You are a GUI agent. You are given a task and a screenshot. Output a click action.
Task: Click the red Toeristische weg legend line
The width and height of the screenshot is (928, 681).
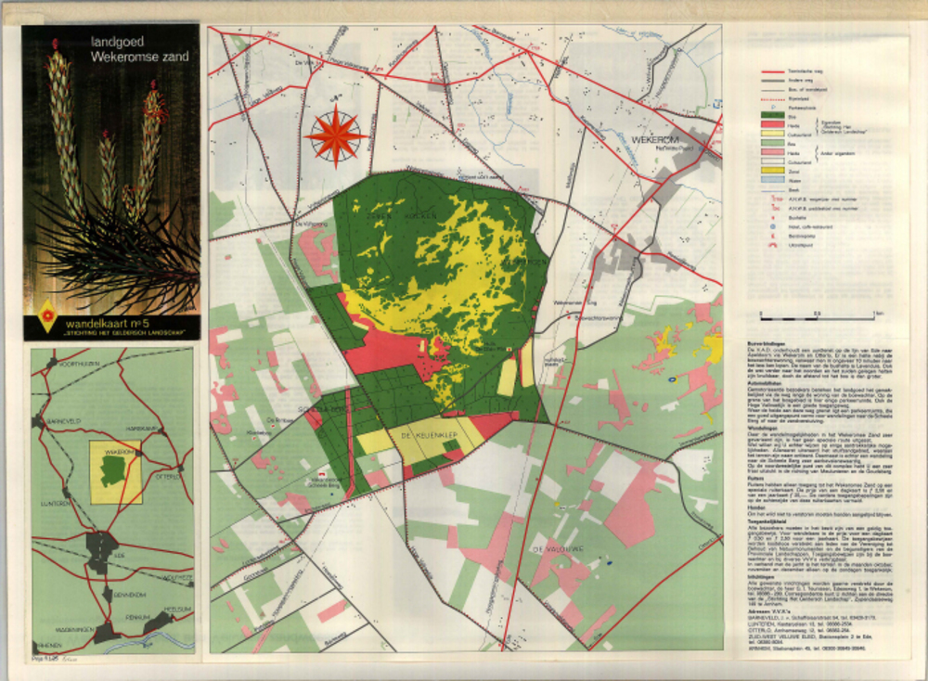(x=774, y=71)
